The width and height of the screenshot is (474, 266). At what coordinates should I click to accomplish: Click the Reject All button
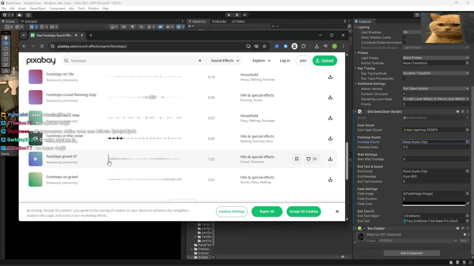tap(267, 211)
